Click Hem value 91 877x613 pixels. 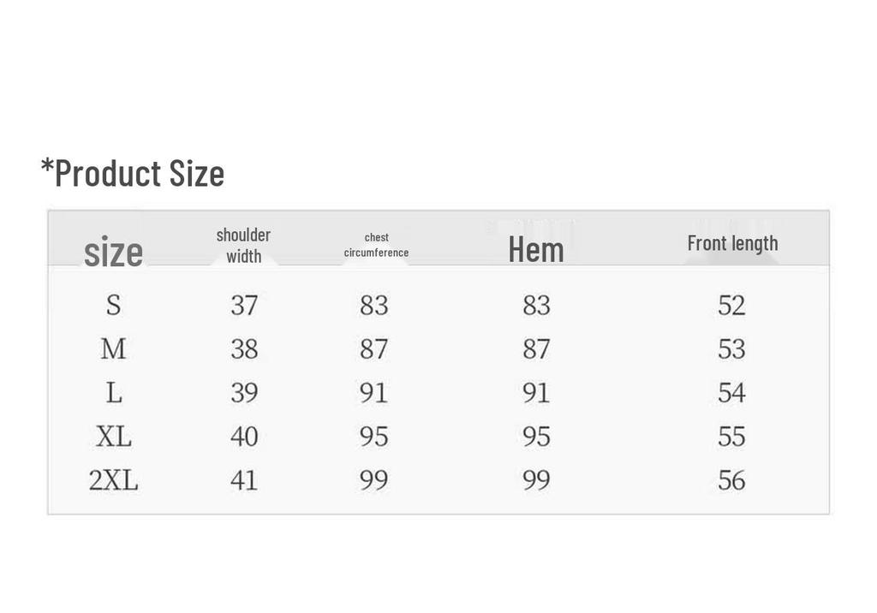tap(536, 393)
